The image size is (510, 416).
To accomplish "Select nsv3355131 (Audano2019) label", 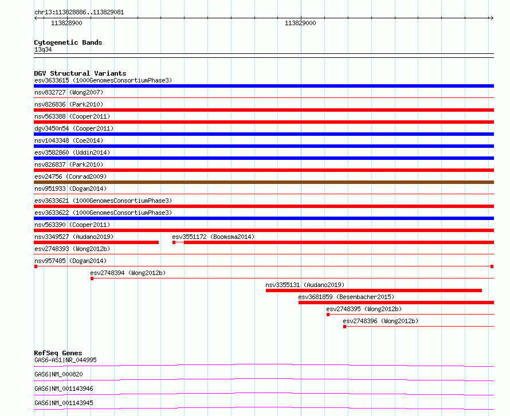I will click(305, 285).
